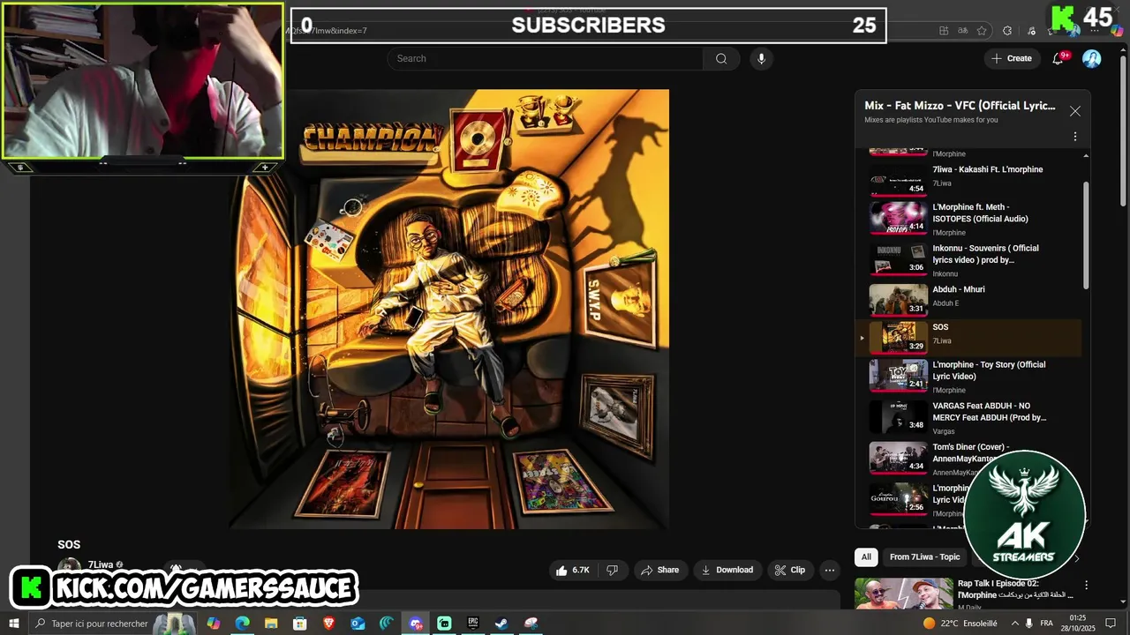
Task: Click the Create button
Action: pos(1011,58)
